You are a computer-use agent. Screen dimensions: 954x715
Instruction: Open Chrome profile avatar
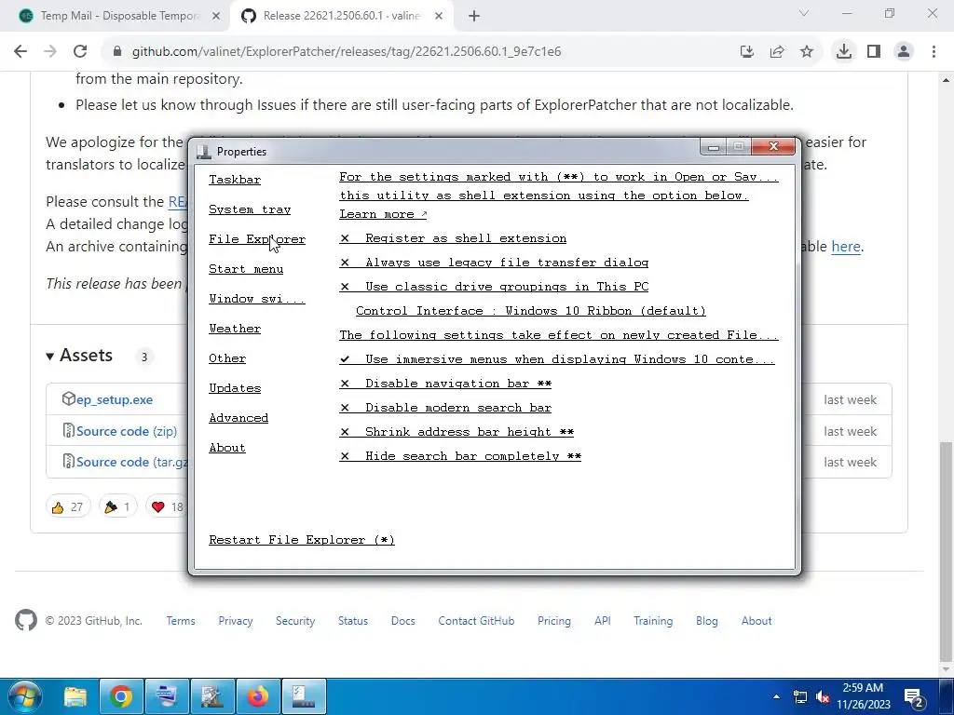pyautogui.click(x=904, y=52)
